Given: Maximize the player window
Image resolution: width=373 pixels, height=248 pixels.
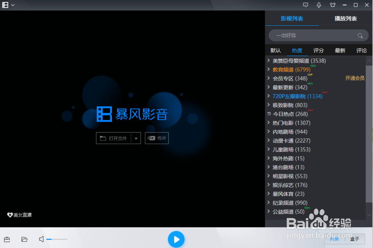Looking at the screenshot, I should point(356,5).
